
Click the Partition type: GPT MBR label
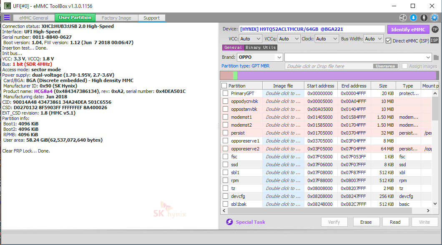[x=245, y=65]
